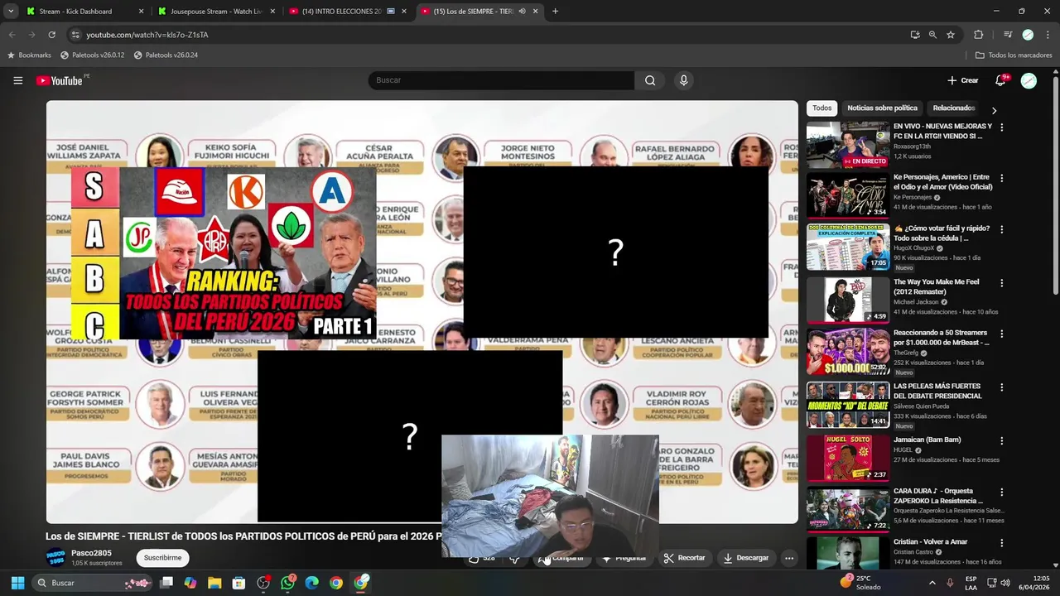
Task: Close the Kick Dashboard tab
Action: (141, 12)
